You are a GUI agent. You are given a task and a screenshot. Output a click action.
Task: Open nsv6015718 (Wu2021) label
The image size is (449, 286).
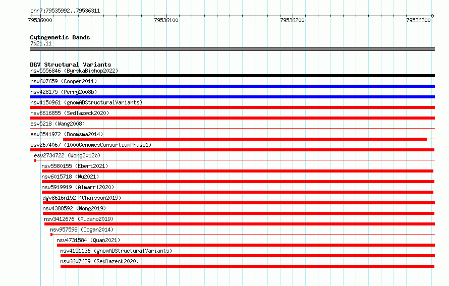pyautogui.click(x=70, y=177)
